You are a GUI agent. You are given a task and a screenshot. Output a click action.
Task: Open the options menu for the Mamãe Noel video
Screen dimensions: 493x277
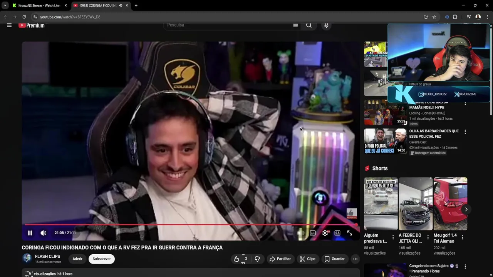tap(465, 103)
